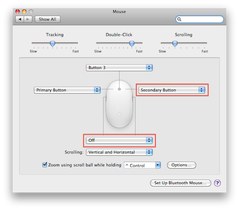
Task: Toggle Zoom using scroll ball checkbox
Action: point(45,165)
